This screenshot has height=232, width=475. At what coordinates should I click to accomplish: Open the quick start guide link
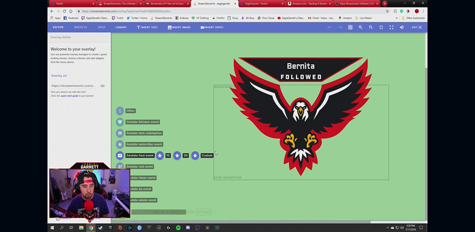(x=70, y=96)
